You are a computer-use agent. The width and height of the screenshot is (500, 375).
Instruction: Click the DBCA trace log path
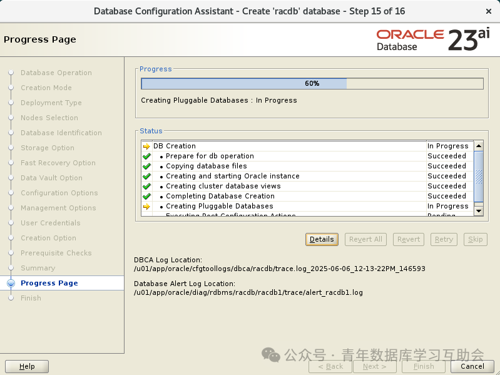click(x=279, y=269)
